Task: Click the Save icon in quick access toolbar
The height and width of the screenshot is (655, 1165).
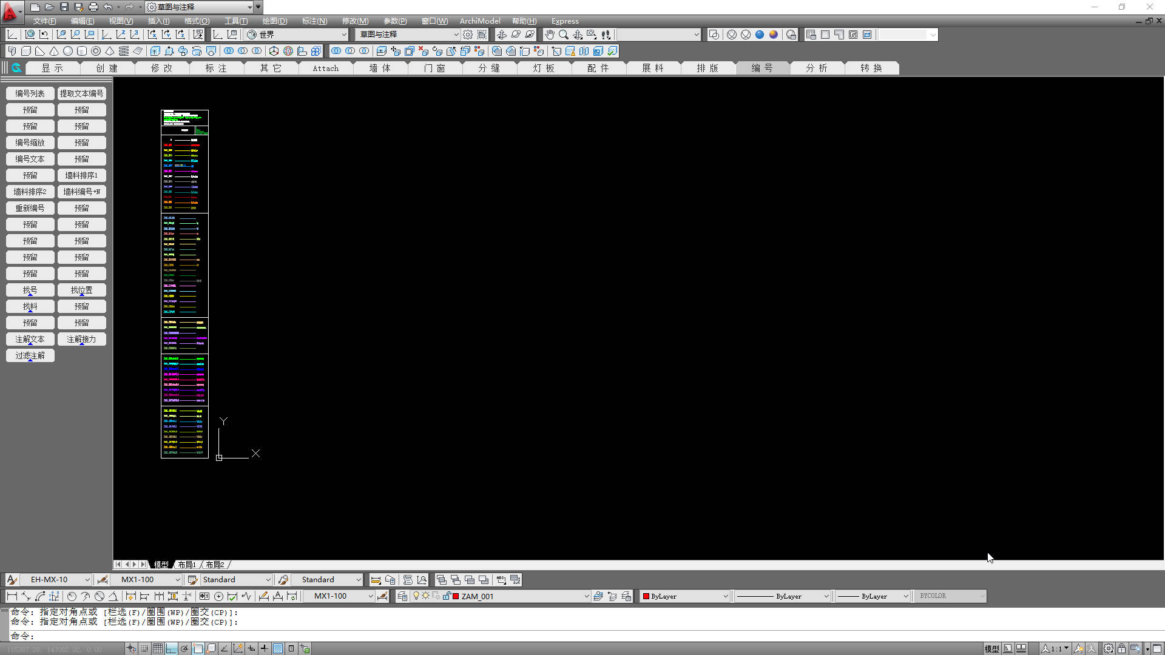Action: coord(64,7)
